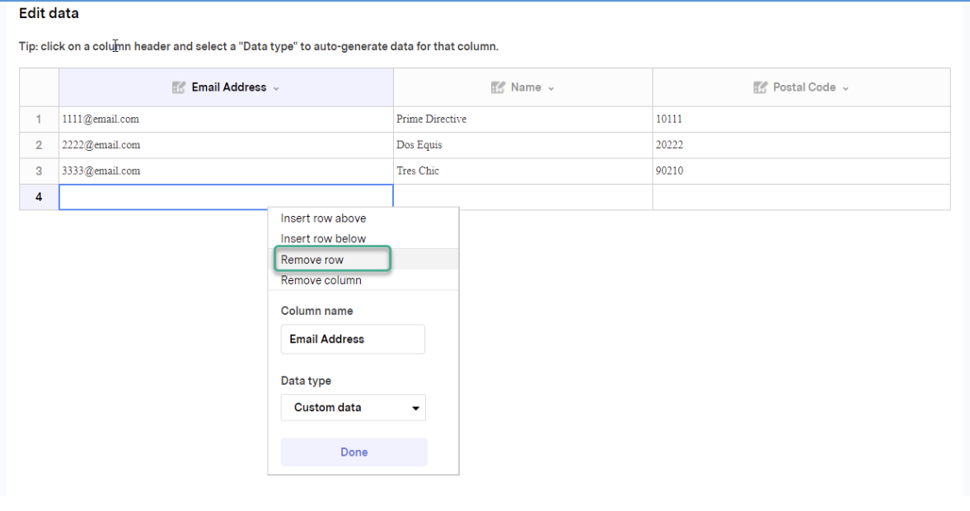This screenshot has width=970, height=511.
Task: Click the Column name text field
Action: [353, 339]
